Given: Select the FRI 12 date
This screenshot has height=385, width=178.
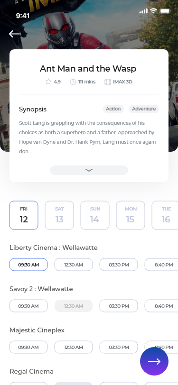Looking at the screenshot, I should pyautogui.click(x=24, y=215).
